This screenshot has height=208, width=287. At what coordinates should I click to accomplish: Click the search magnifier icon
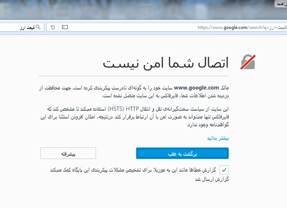click(38, 27)
